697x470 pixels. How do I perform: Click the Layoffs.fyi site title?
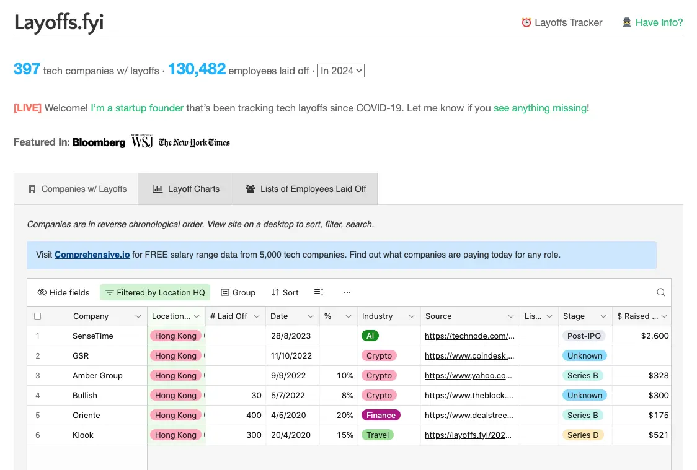(59, 22)
